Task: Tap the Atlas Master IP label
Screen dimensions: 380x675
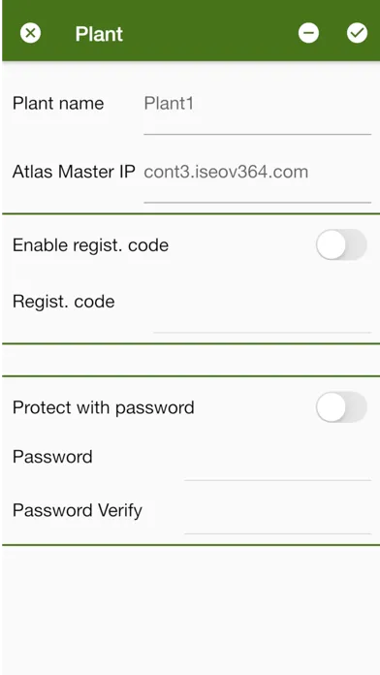Action: (74, 172)
